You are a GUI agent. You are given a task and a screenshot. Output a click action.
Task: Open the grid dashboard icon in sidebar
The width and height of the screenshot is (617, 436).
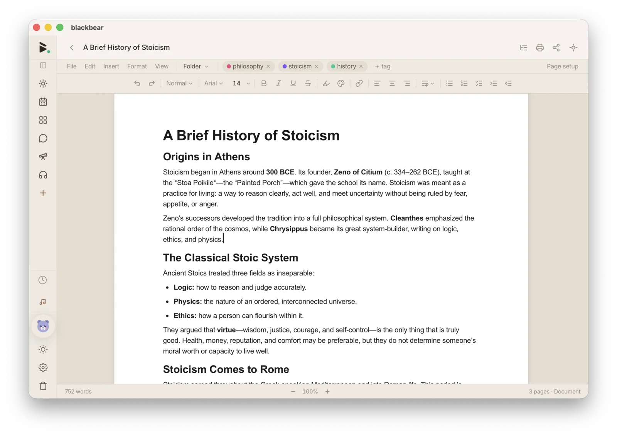(43, 120)
